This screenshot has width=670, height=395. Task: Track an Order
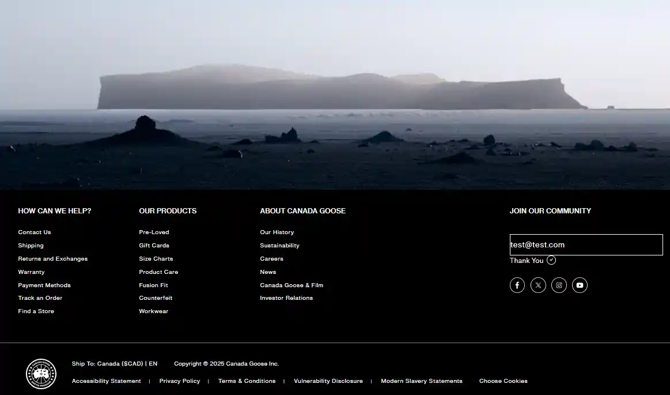[x=40, y=298]
